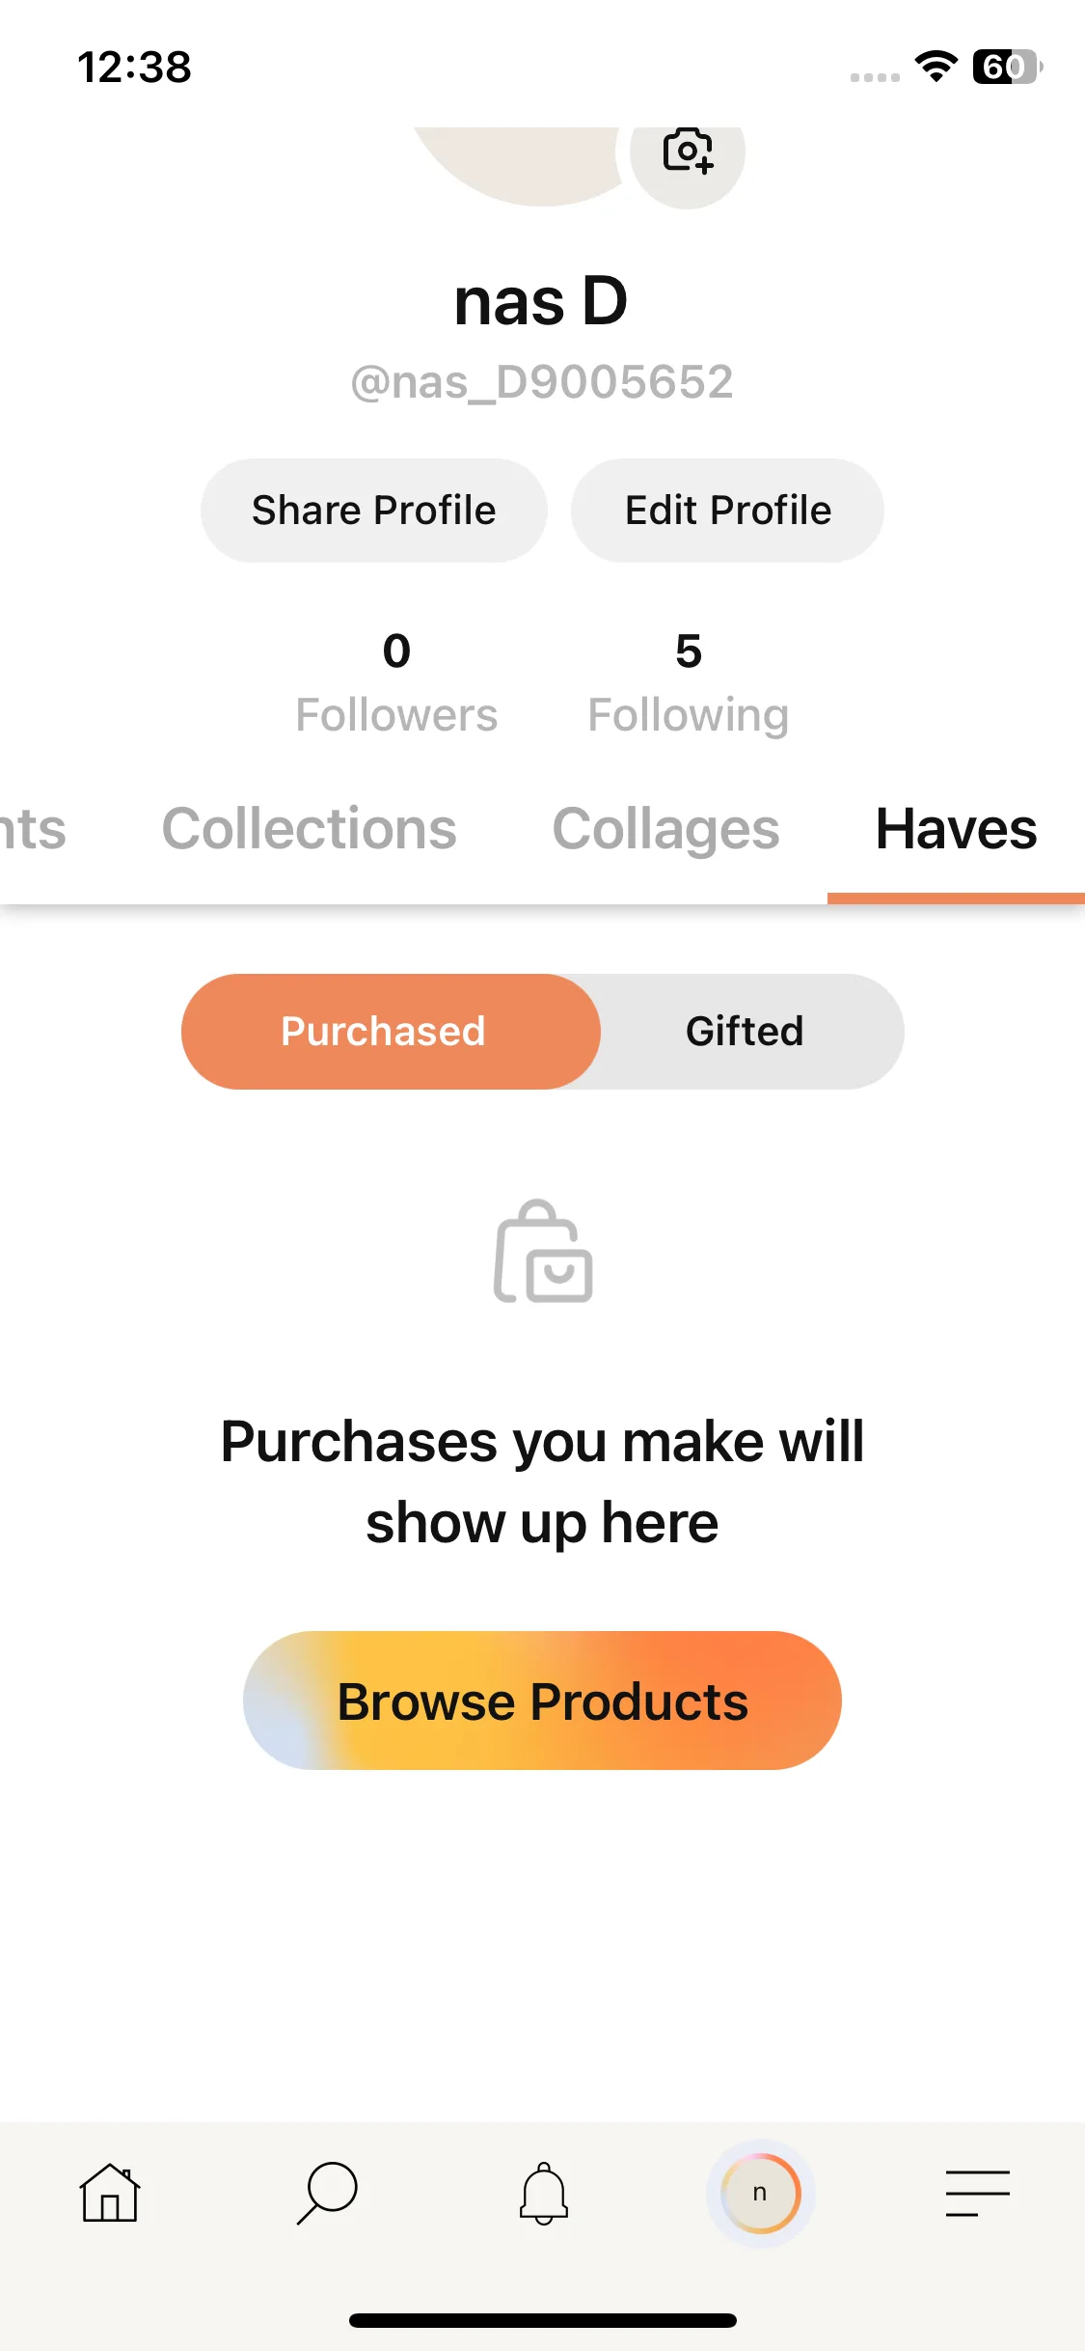1085x2351 pixels.
Task: Select the partially hidden leftmost tab
Action: click(x=33, y=829)
